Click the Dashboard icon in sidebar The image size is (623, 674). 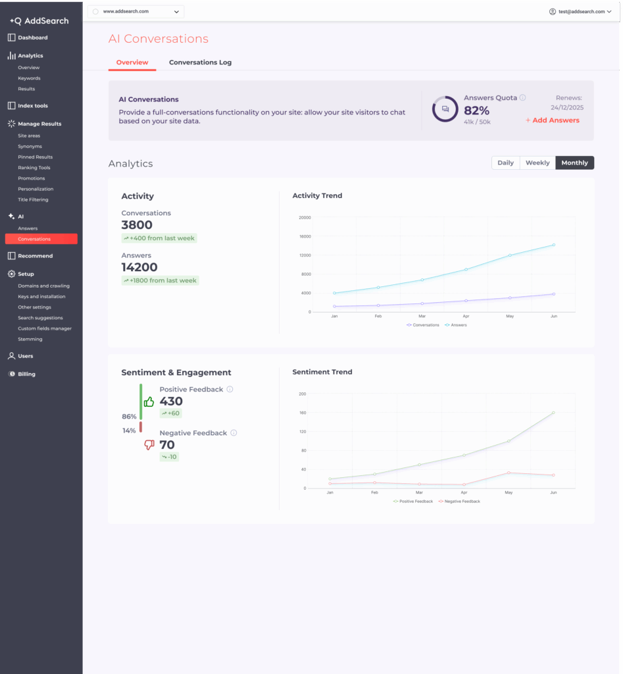tap(11, 38)
